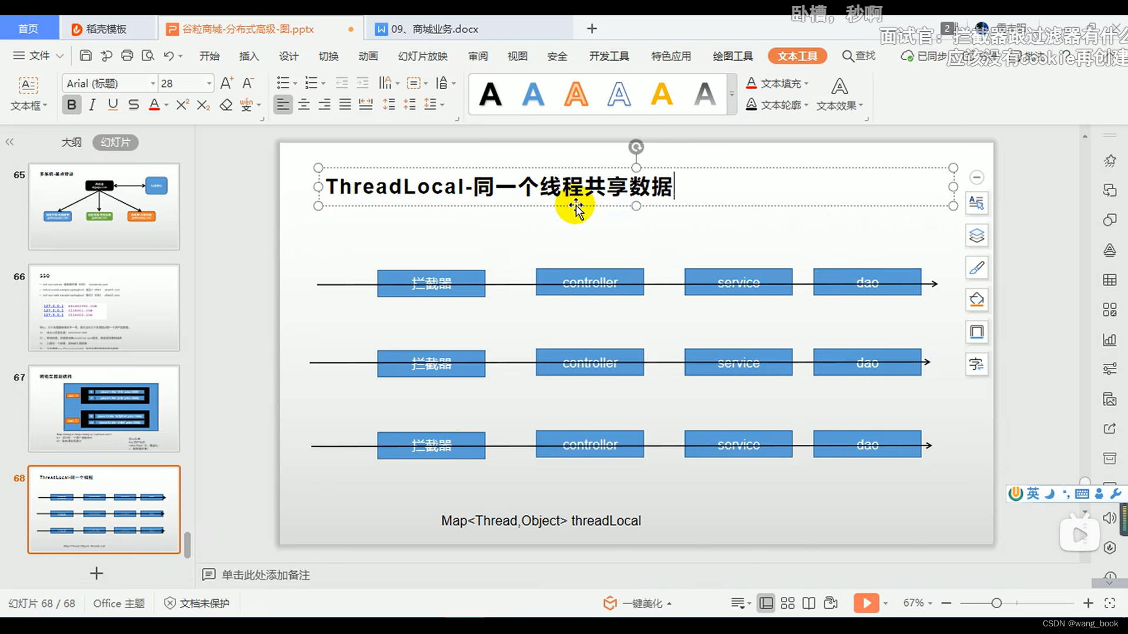Click the Print icon in quick access toolbar
Image resolution: width=1128 pixels, height=634 pixels.
[127, 56]
